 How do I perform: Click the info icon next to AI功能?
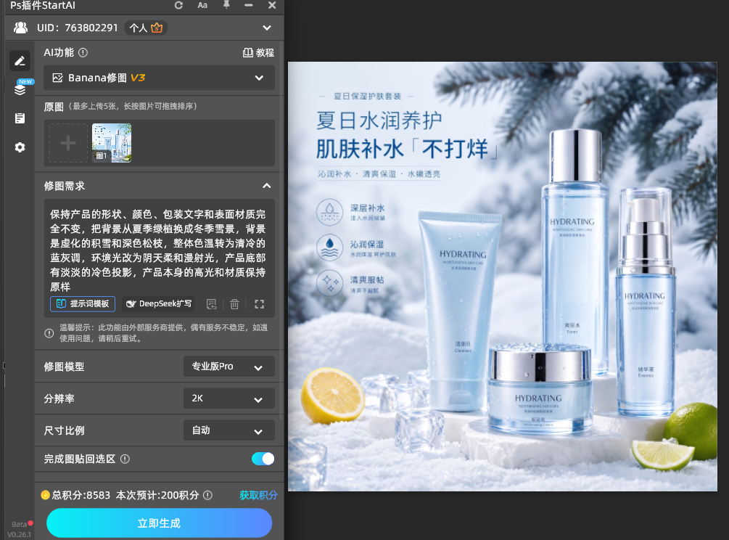(x=83, y=52)
